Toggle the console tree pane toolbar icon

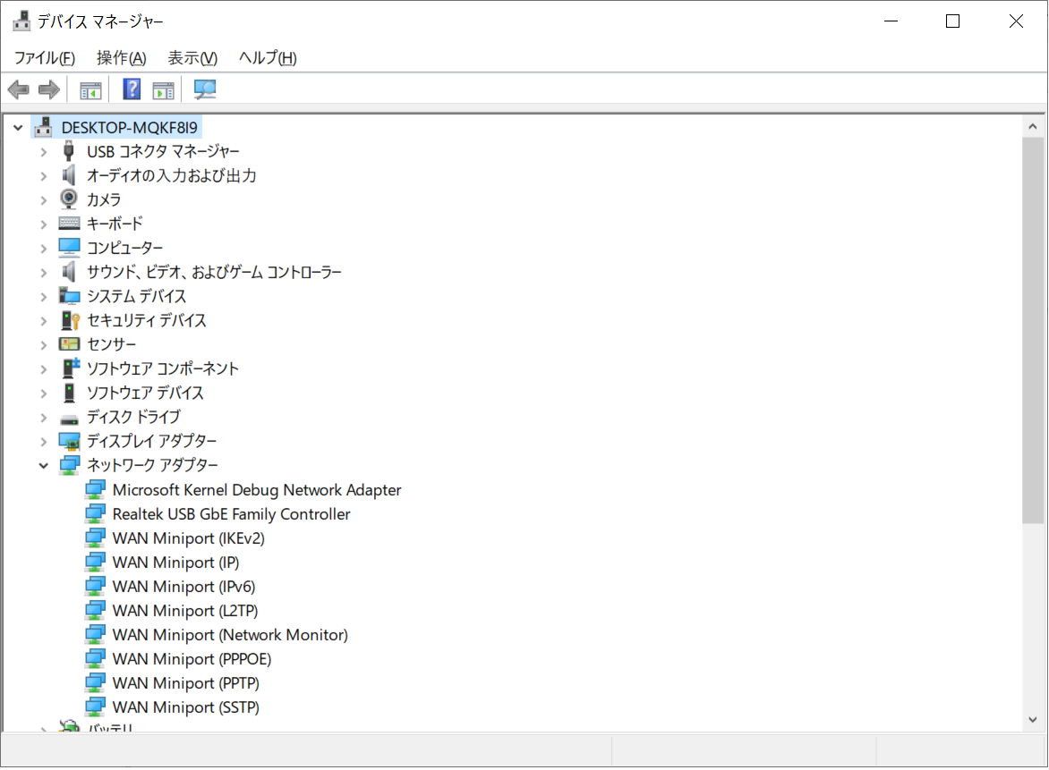tap(90, 89)
